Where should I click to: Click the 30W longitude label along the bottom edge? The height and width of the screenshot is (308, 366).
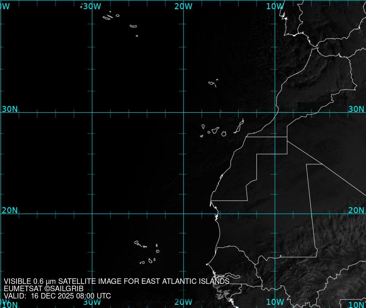click(x=92, y=302)
